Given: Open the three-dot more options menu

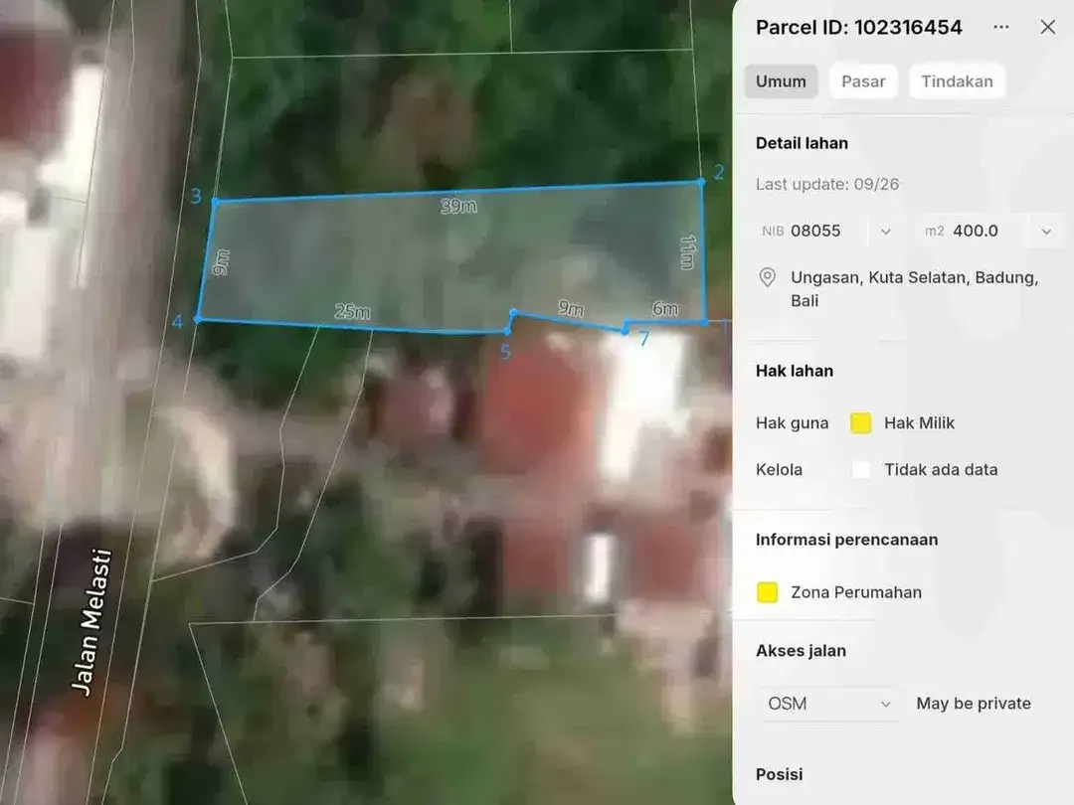Looking at the screenshot, I should pos(1000,28).
